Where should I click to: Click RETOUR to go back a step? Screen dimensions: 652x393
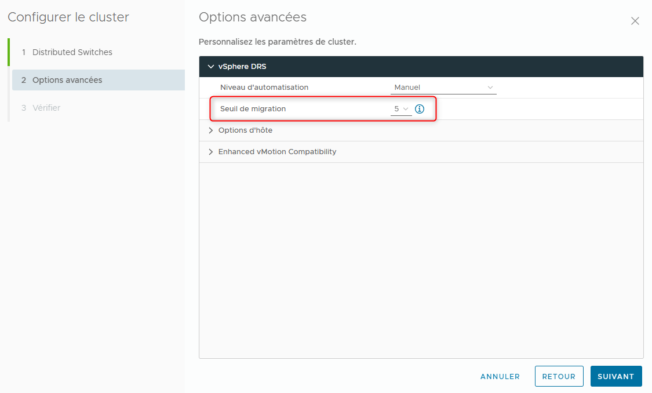tap(559, 376)
